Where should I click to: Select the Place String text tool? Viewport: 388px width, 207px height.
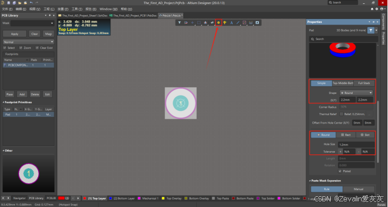[x=232, y=22]
